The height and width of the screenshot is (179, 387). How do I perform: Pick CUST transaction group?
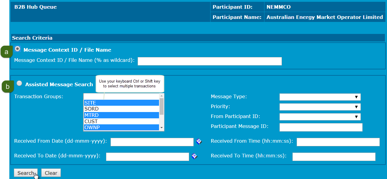click(121, 122)
